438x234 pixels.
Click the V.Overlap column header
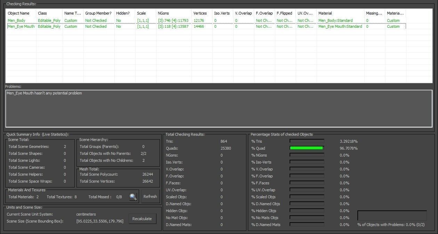244,13
